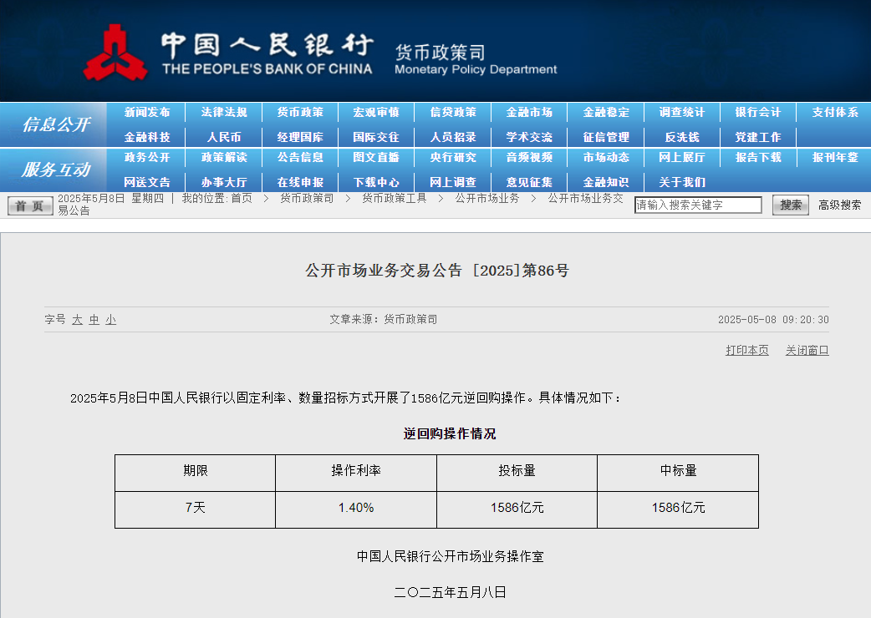Open 征信管理 navigation item
871x618 pixels.
(605, 137)
